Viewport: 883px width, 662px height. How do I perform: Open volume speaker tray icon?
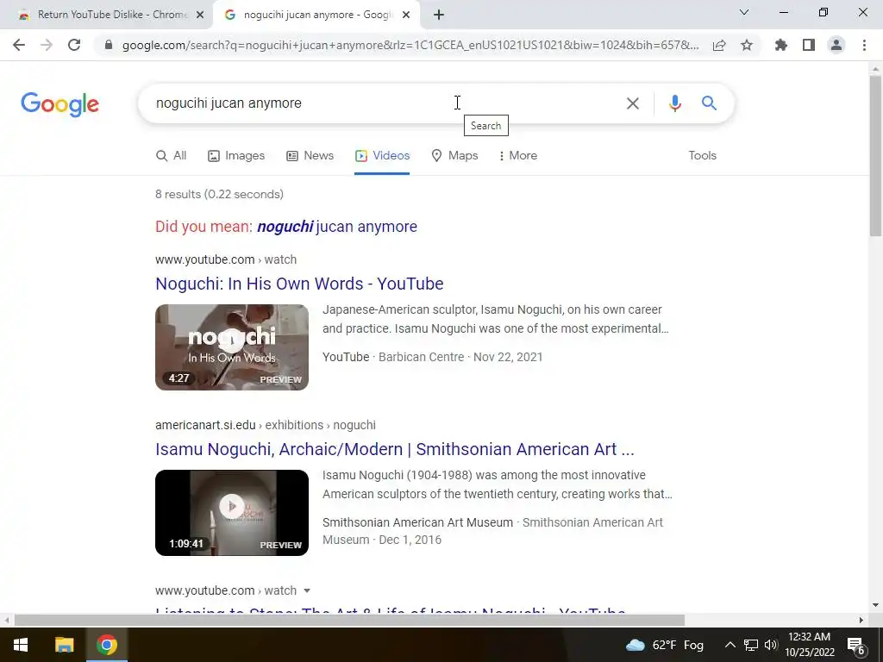[x=770, y=645]
